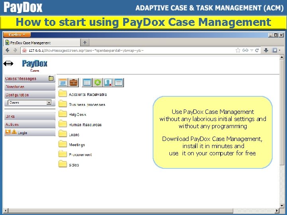This screenshot has width=287, height=215.
Task: Click the horizontal scrollbar right arrow
Action: click(x=277, y=211)
